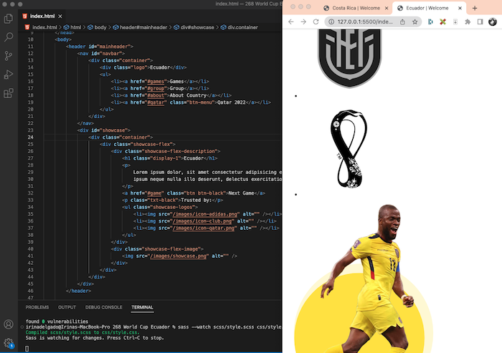The width and height of the screenshot is (502, 353).
Task: Open the Search view in VS Code
Action: click(9, 37)
